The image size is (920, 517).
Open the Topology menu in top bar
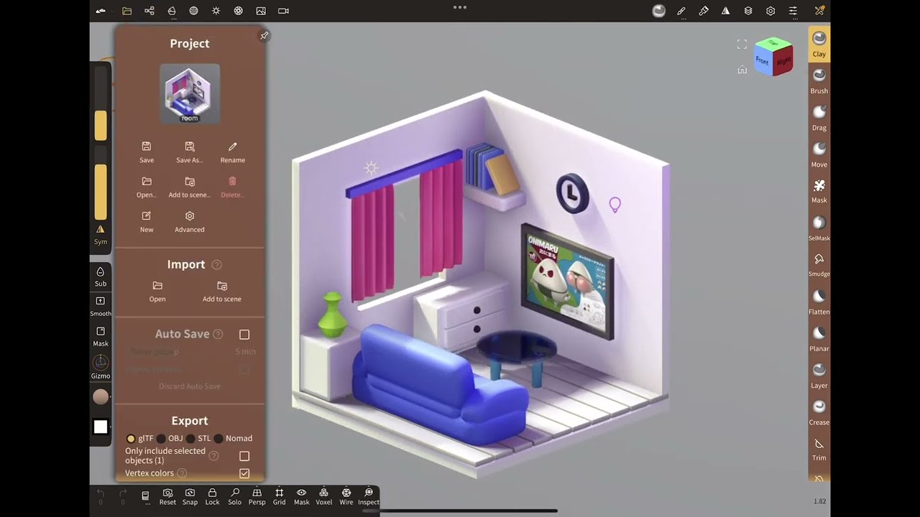pos(172,11)
